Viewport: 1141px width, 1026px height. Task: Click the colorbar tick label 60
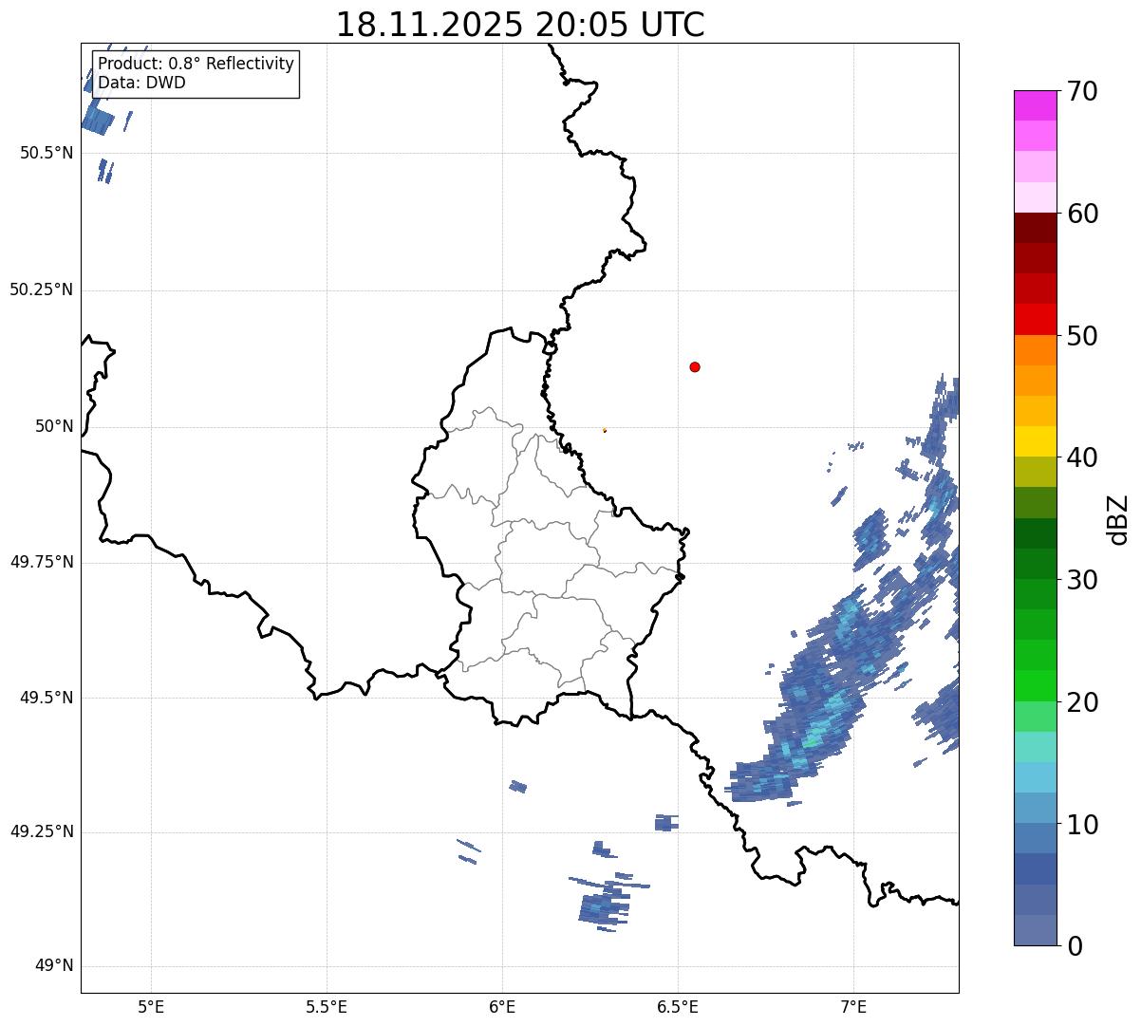click(1082, 214)
